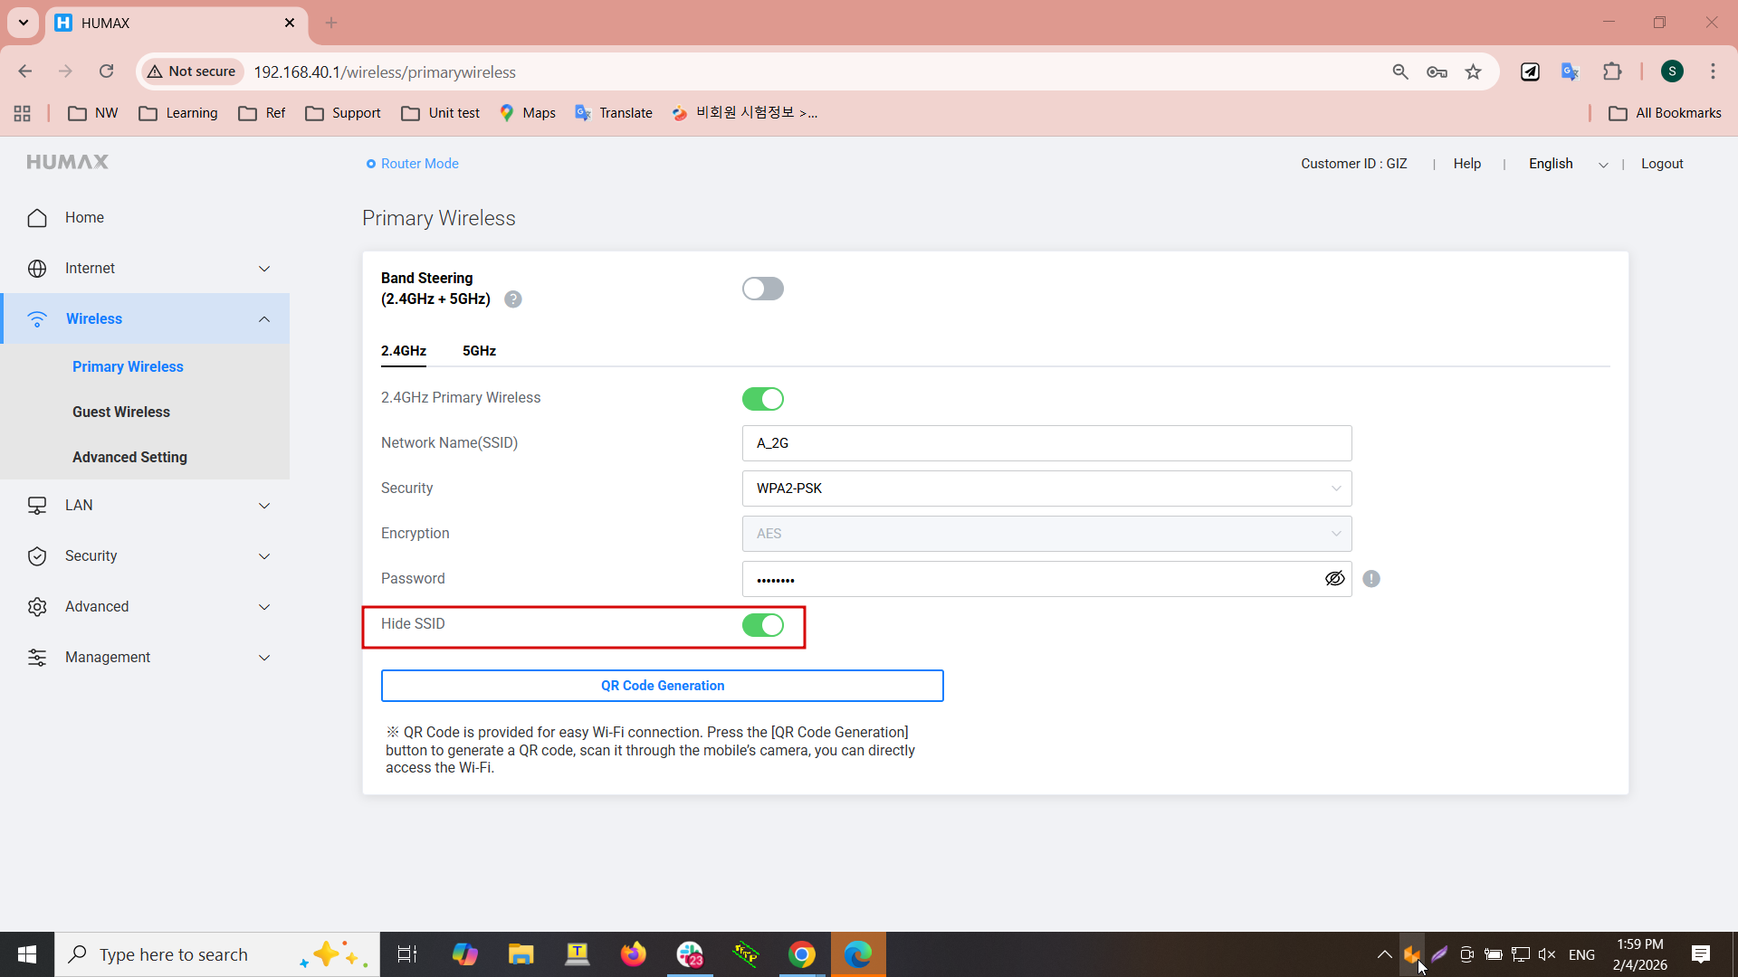Viewport: 1738px width, 977px height.
Task: Open the Security WPA2-PSK dropdown
Action: [1046, 488]
